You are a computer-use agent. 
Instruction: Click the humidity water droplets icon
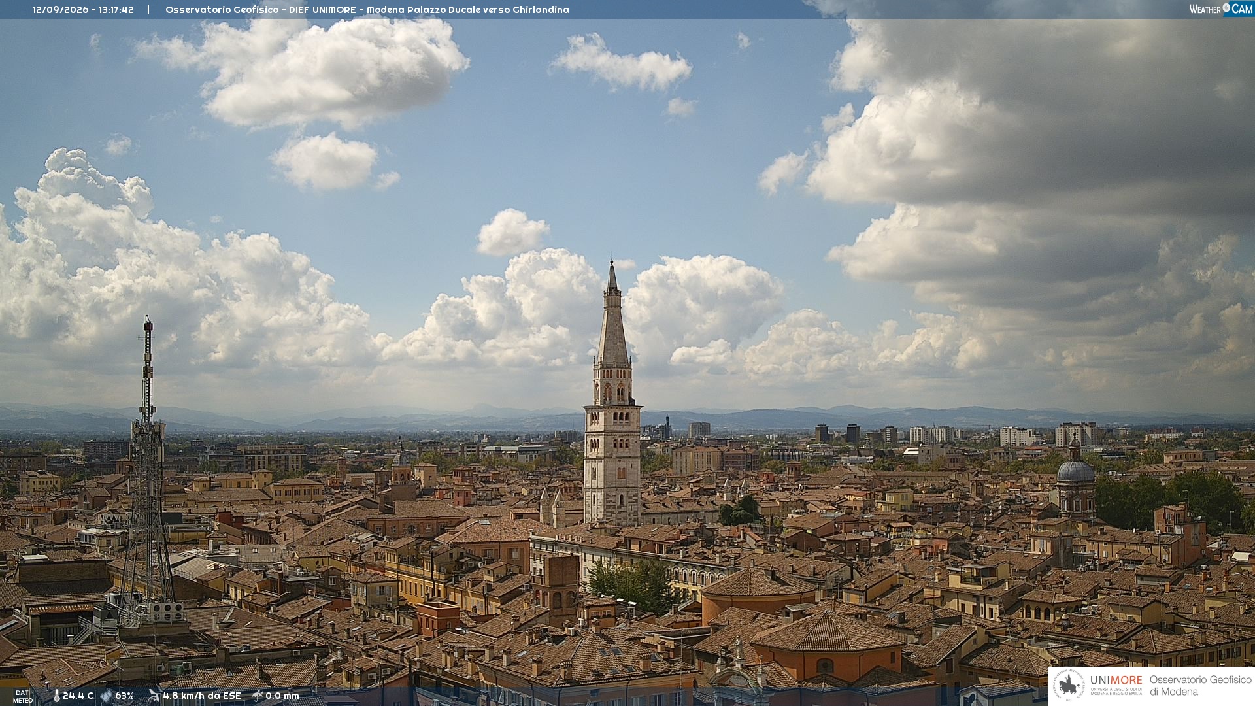click(106, 696)
